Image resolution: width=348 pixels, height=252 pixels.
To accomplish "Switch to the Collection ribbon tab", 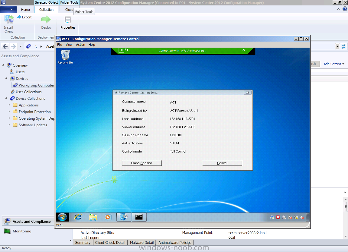I will click(x=46, y=10).
